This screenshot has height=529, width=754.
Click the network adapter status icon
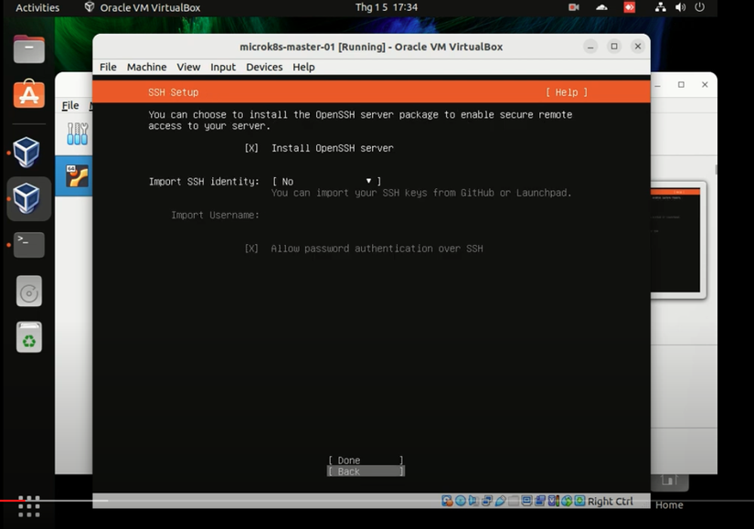tap(485, 501)
